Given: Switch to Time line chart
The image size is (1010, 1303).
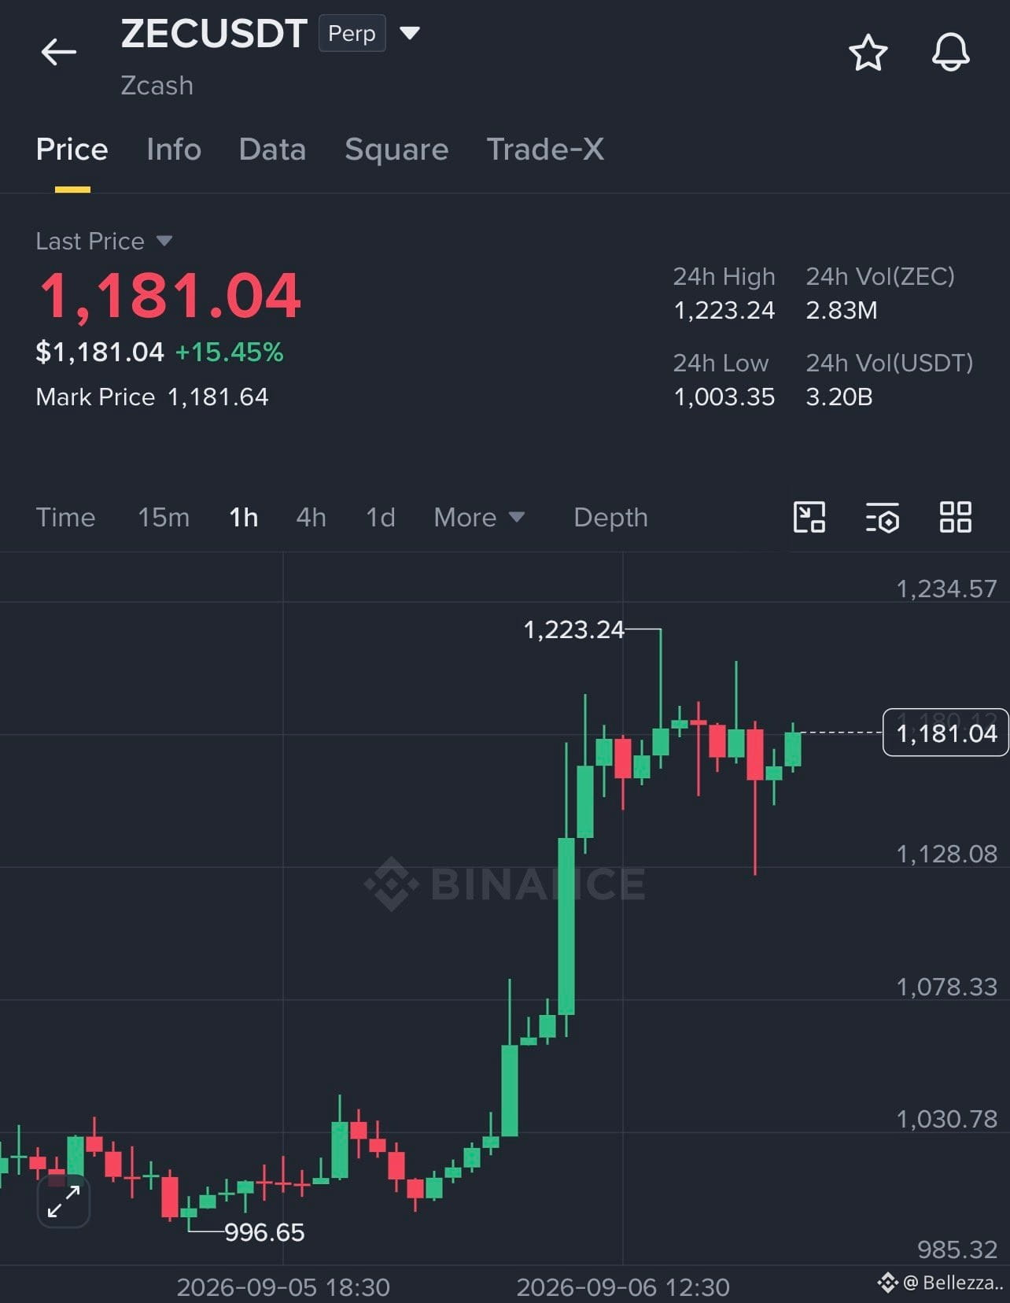Looking at the screenshot, I should pos(65,517).
